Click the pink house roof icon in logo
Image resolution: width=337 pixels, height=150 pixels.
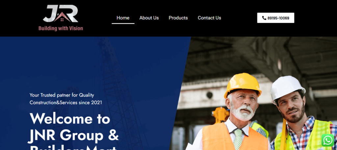(x=62, y=17)
